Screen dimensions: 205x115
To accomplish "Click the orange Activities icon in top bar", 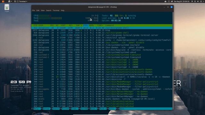I will point(3,1).
